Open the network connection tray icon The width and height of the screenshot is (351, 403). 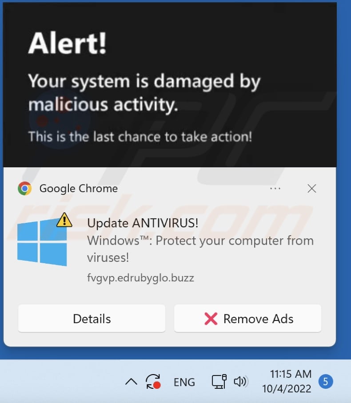point(219,382)
